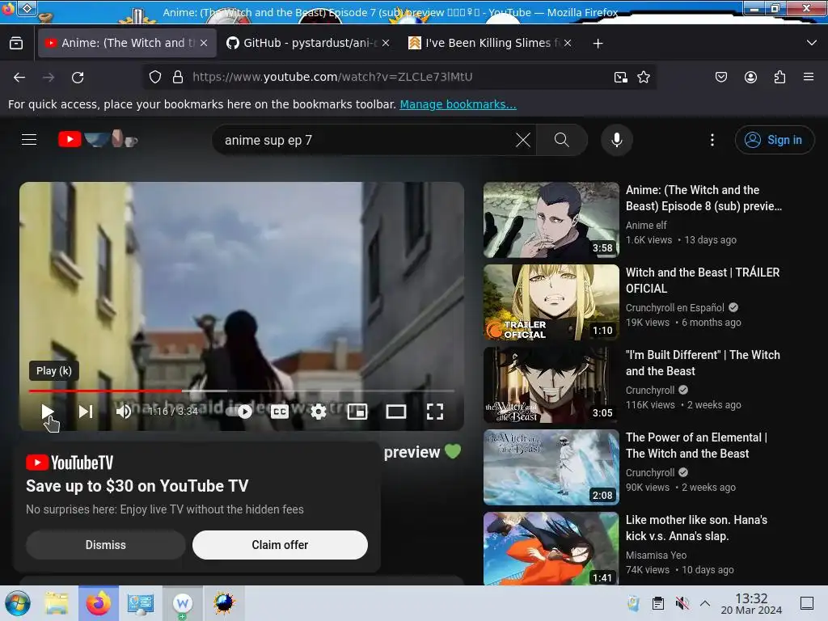Screen dimensions: 828x621
Task: Enter full screen video mode
Action: pyautogui.click(x=434, y=412)
